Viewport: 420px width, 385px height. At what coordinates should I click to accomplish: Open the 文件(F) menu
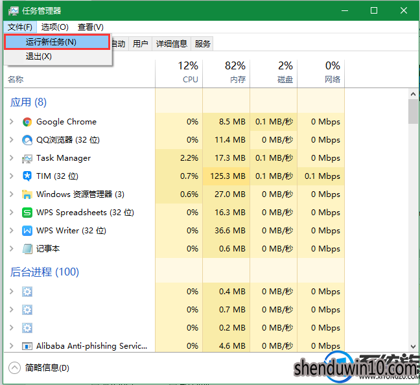[20, 27]
